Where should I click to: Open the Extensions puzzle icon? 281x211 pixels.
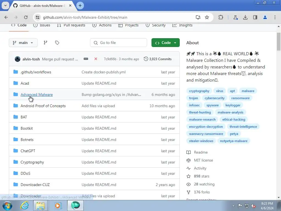(221, 17)
